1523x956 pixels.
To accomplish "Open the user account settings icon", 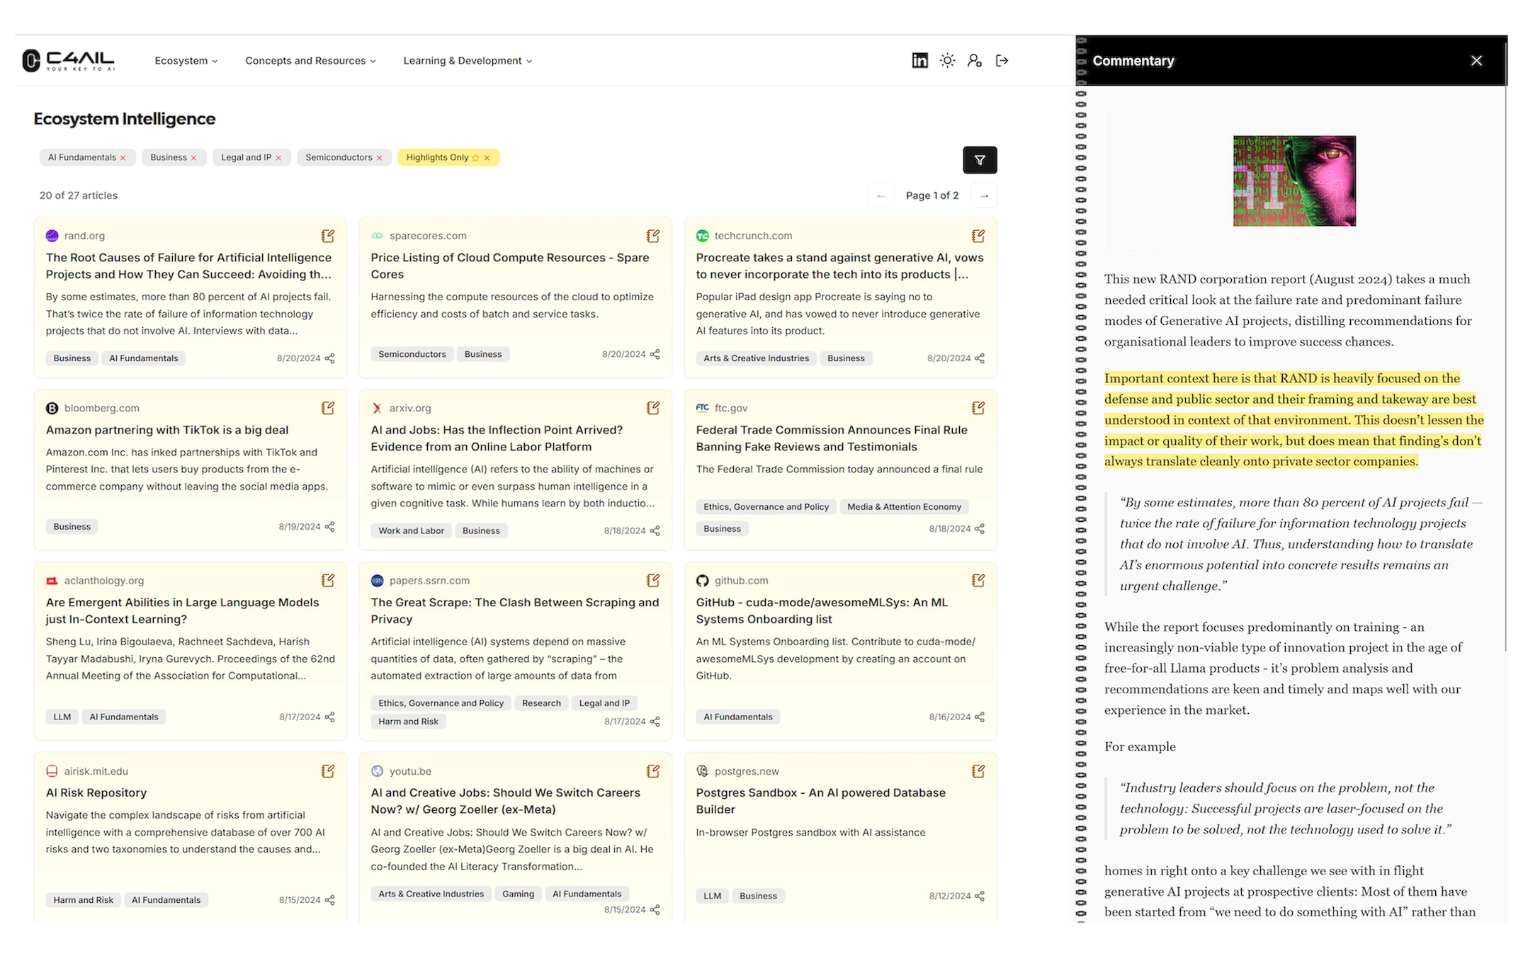I will point(975,61).
